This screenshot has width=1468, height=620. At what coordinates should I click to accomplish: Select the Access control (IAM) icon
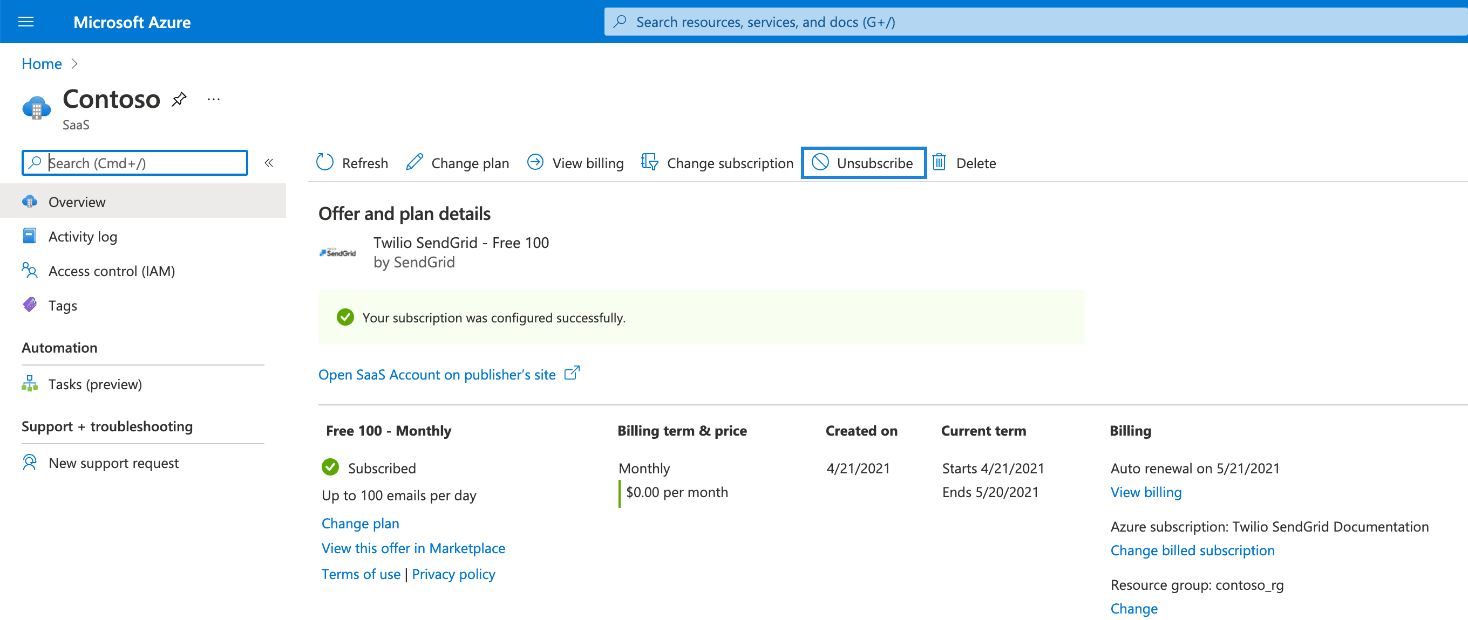30,271
